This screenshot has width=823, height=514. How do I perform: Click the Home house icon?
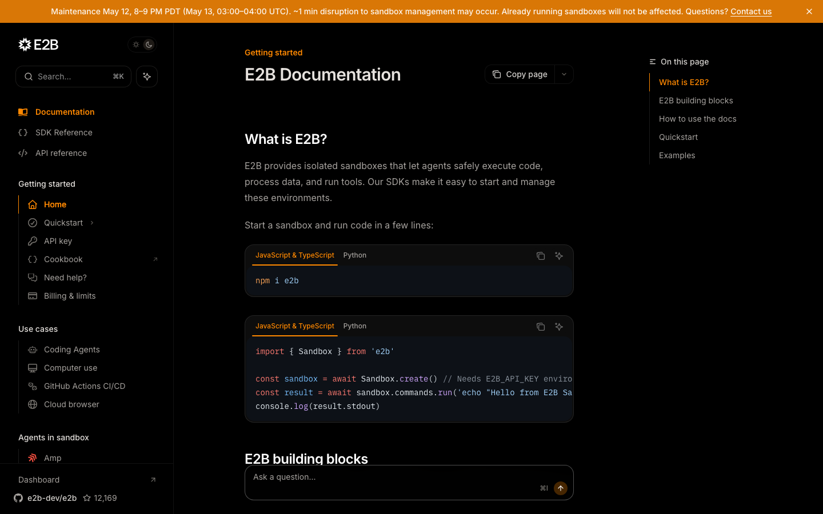(x=33, y=204)
